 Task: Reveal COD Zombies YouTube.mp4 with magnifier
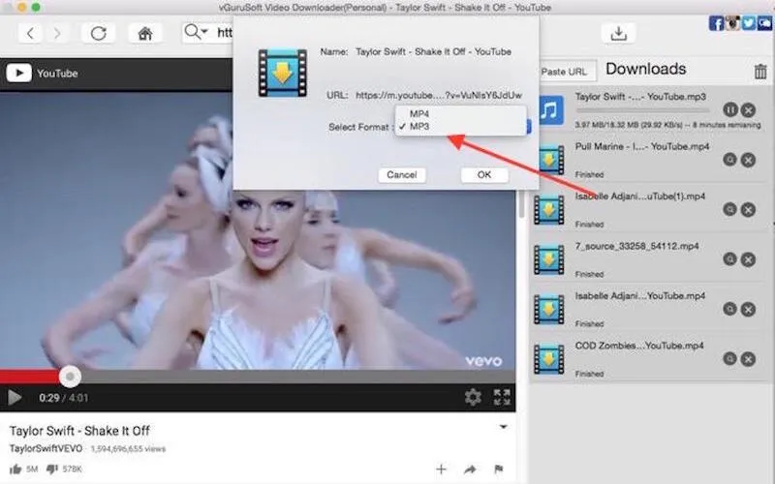coord(730,358)
